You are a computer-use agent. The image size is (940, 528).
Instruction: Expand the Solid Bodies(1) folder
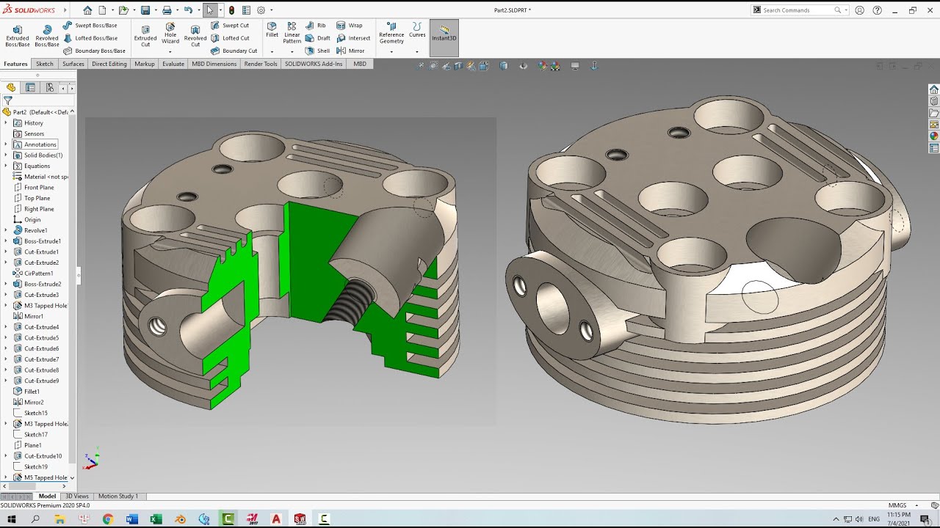click(6, 155)
